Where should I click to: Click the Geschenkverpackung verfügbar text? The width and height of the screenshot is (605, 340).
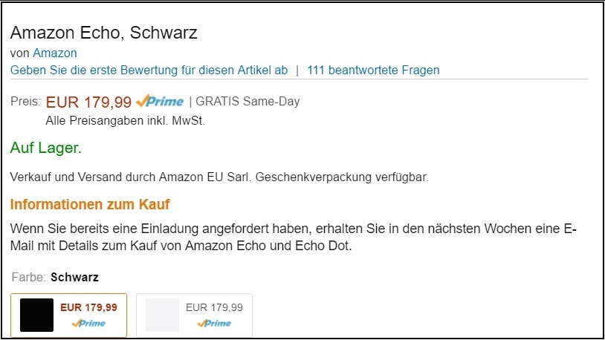tap(342, 177)
